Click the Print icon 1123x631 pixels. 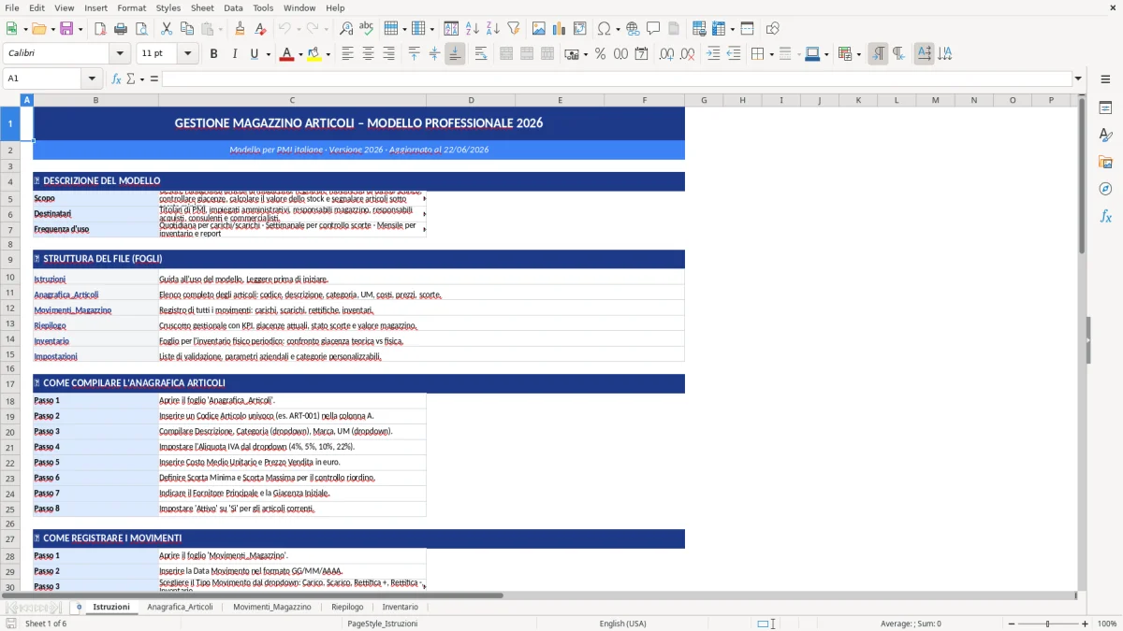(120, 29)
